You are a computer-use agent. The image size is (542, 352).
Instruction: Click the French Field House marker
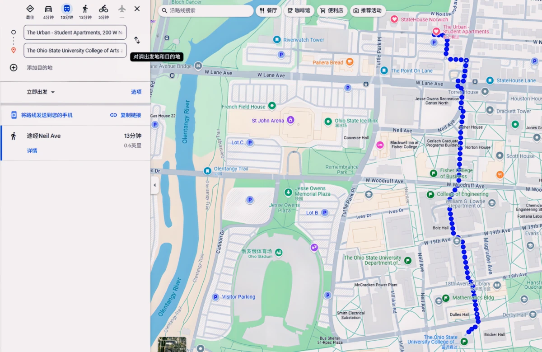point(272,106)
